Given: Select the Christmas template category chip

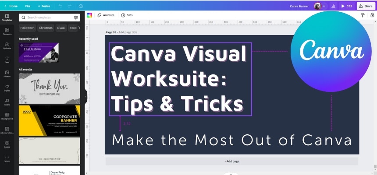Looking at the screenshot, I should click(x=46, y=28).
